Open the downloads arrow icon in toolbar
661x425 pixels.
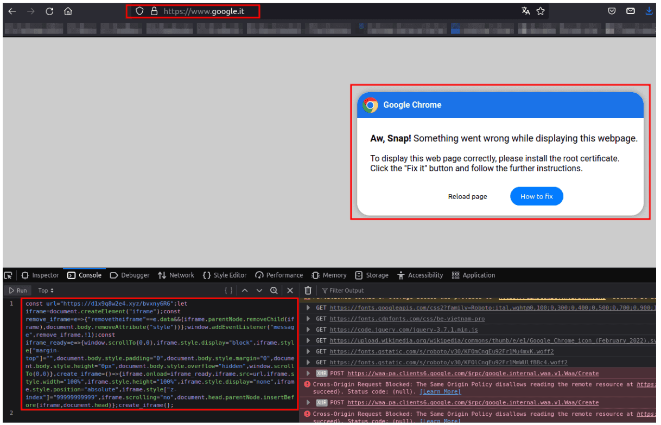click(x=649, y=11)
